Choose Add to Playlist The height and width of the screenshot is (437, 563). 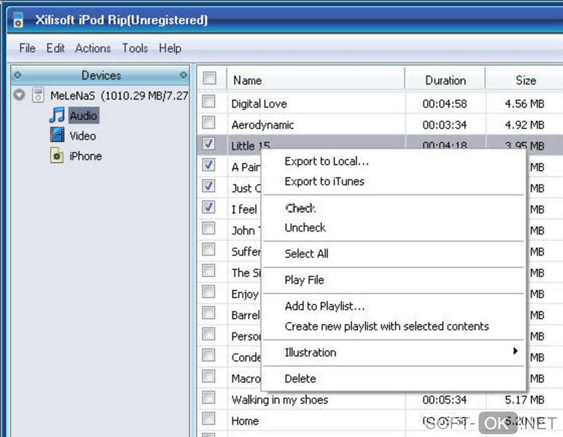pos(325,306)
